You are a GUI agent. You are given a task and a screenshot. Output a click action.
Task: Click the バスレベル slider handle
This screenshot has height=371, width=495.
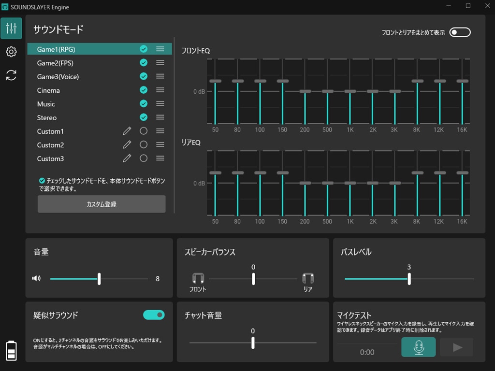pyautogui.click(x=409, y=279)
